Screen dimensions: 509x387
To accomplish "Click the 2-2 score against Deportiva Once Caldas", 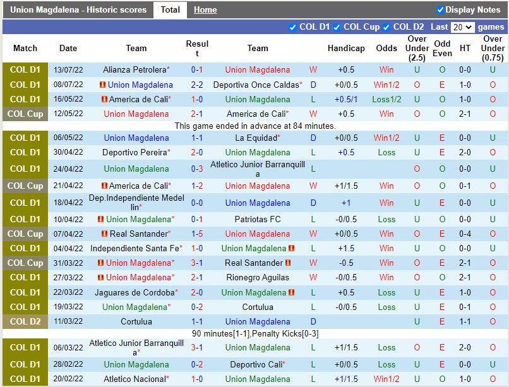I will [197, 85].
